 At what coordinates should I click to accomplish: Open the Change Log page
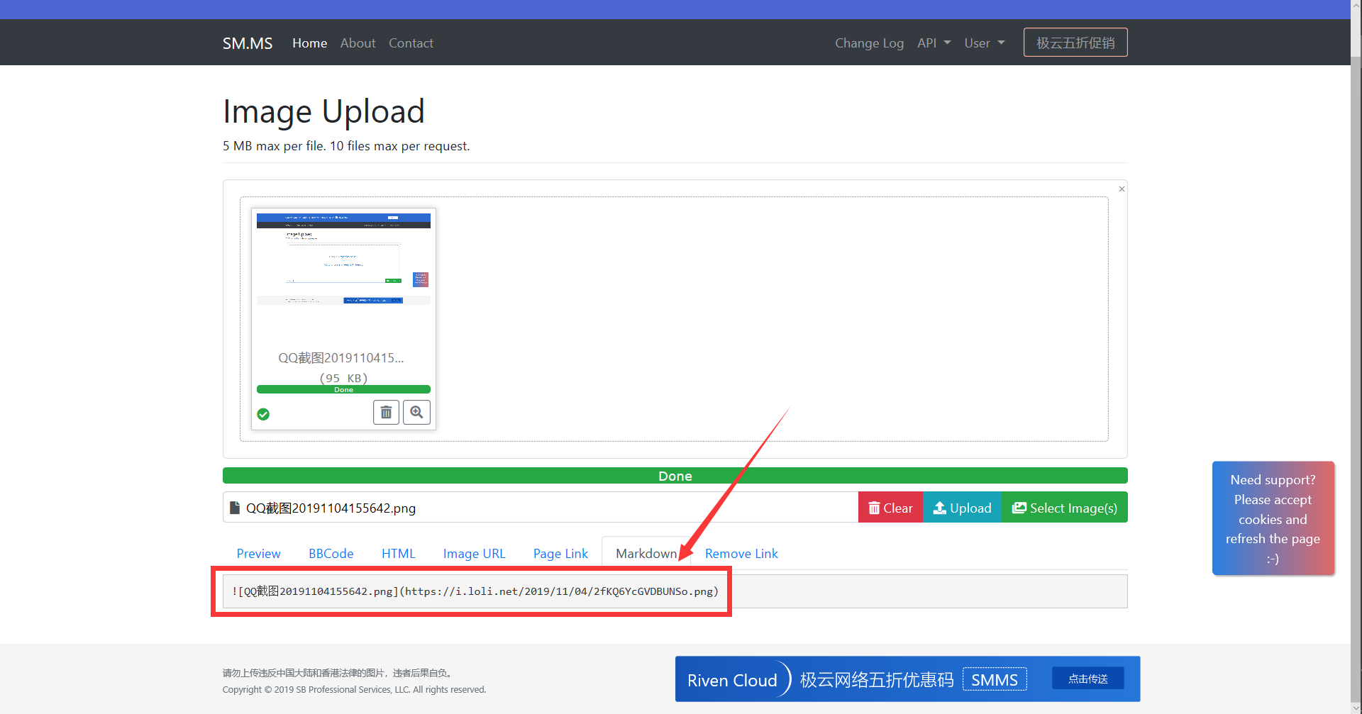[869, 43]
